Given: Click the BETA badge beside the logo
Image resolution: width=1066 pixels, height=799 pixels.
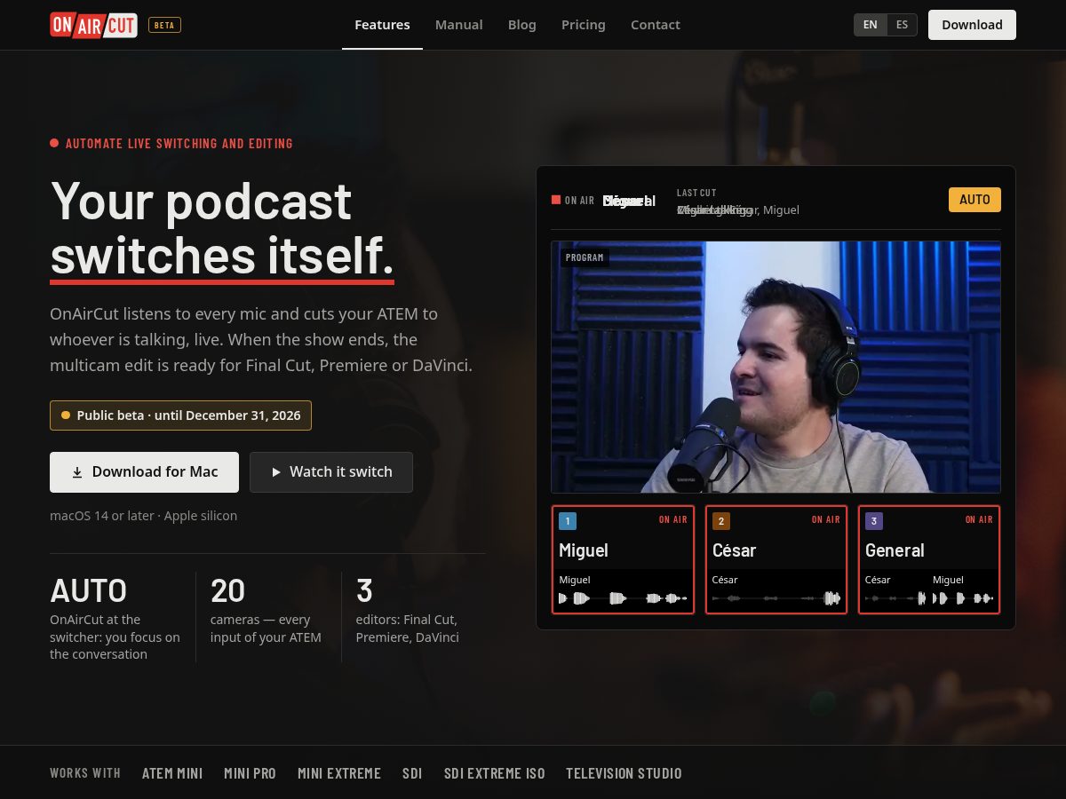Looking at the screenshot, I should [x=164, y=25].
